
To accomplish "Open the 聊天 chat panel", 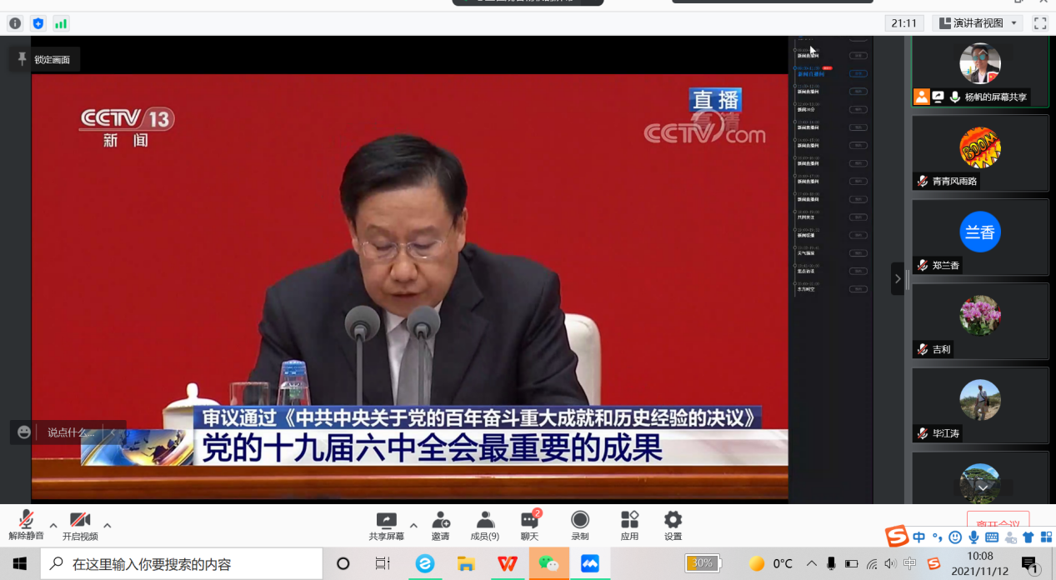I will coord(529,522).
